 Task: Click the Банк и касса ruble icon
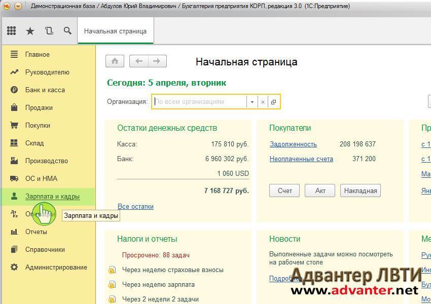coord(14,90)
